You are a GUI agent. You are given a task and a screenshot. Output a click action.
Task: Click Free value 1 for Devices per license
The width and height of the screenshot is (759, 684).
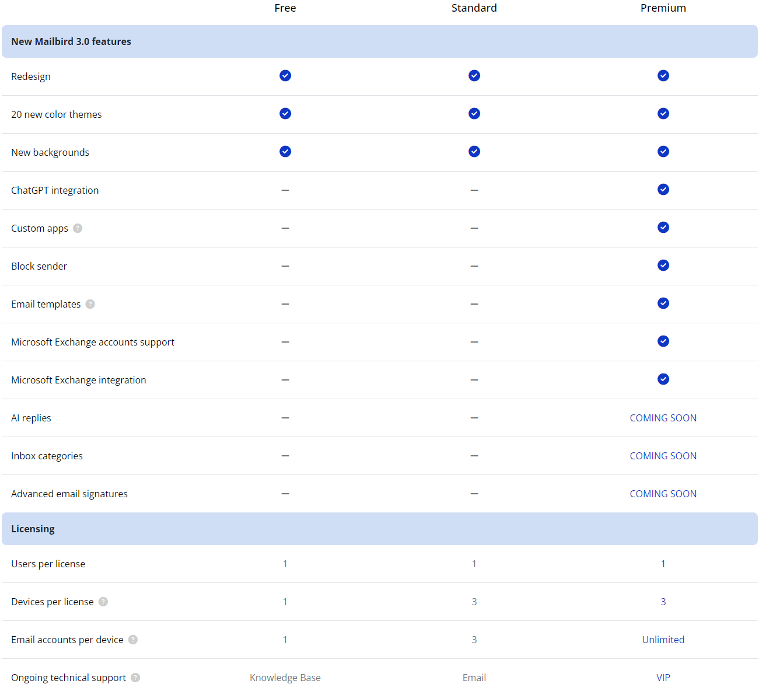tap(285, 602)
